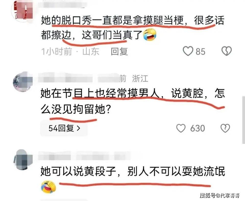Open the Zhejiang commenter's avatar
This screenshot has height=201, width=245.
point(23,82)
